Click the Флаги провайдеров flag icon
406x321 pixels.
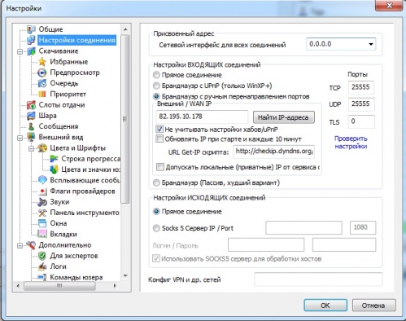pos(42,191)
